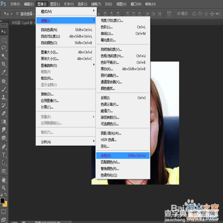The height and width of the screenshot is (223, 223).
Task: Select the Clone Stamp tool
Action: (4, 97)
